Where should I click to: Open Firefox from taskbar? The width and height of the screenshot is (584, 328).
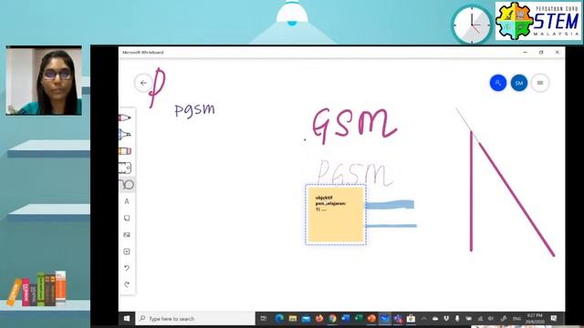(319, 318)
